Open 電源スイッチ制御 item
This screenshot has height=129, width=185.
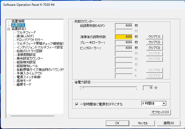[29, 77]
